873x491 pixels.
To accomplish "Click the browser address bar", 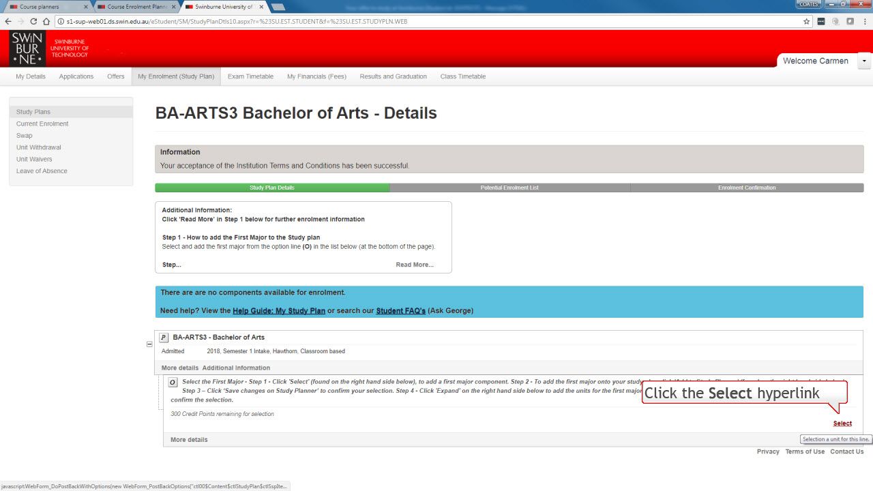I will (x=409, y=21).
